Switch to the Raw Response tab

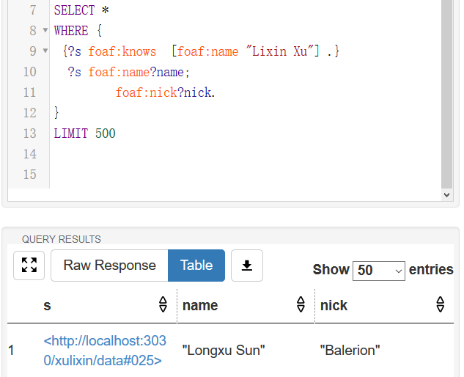coord(109,266)
